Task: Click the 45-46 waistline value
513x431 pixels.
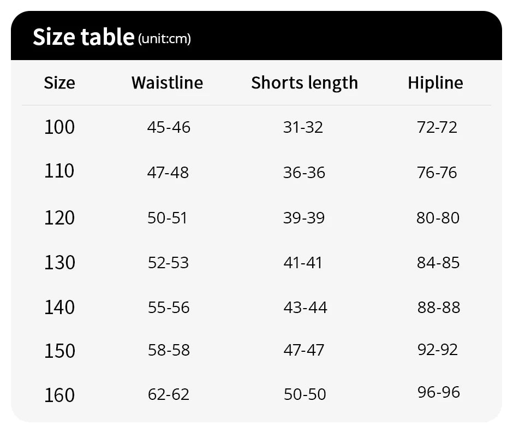Action: pos(169,127)
